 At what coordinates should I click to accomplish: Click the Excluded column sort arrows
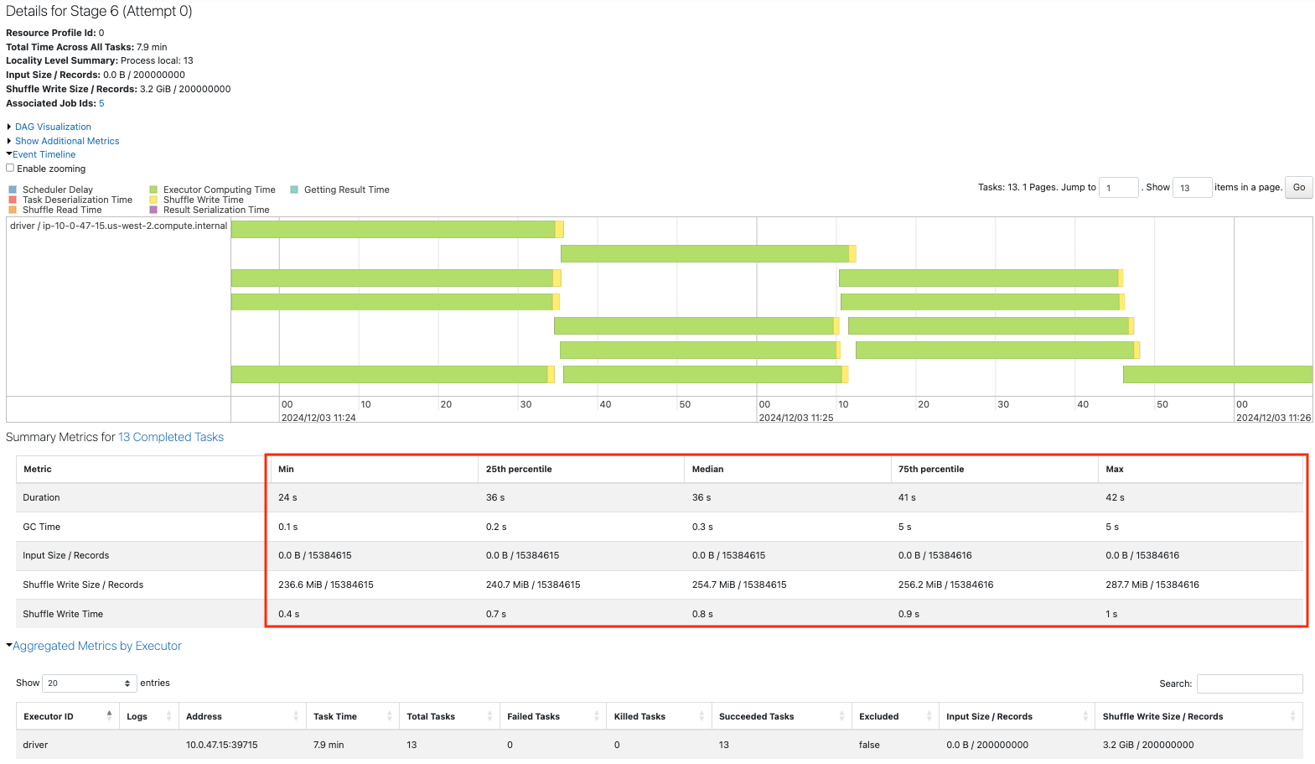tap(929, 716)
